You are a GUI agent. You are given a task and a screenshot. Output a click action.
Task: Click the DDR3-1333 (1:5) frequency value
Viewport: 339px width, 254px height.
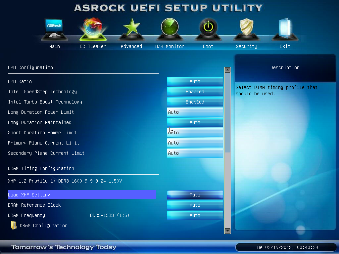(110, 215)
